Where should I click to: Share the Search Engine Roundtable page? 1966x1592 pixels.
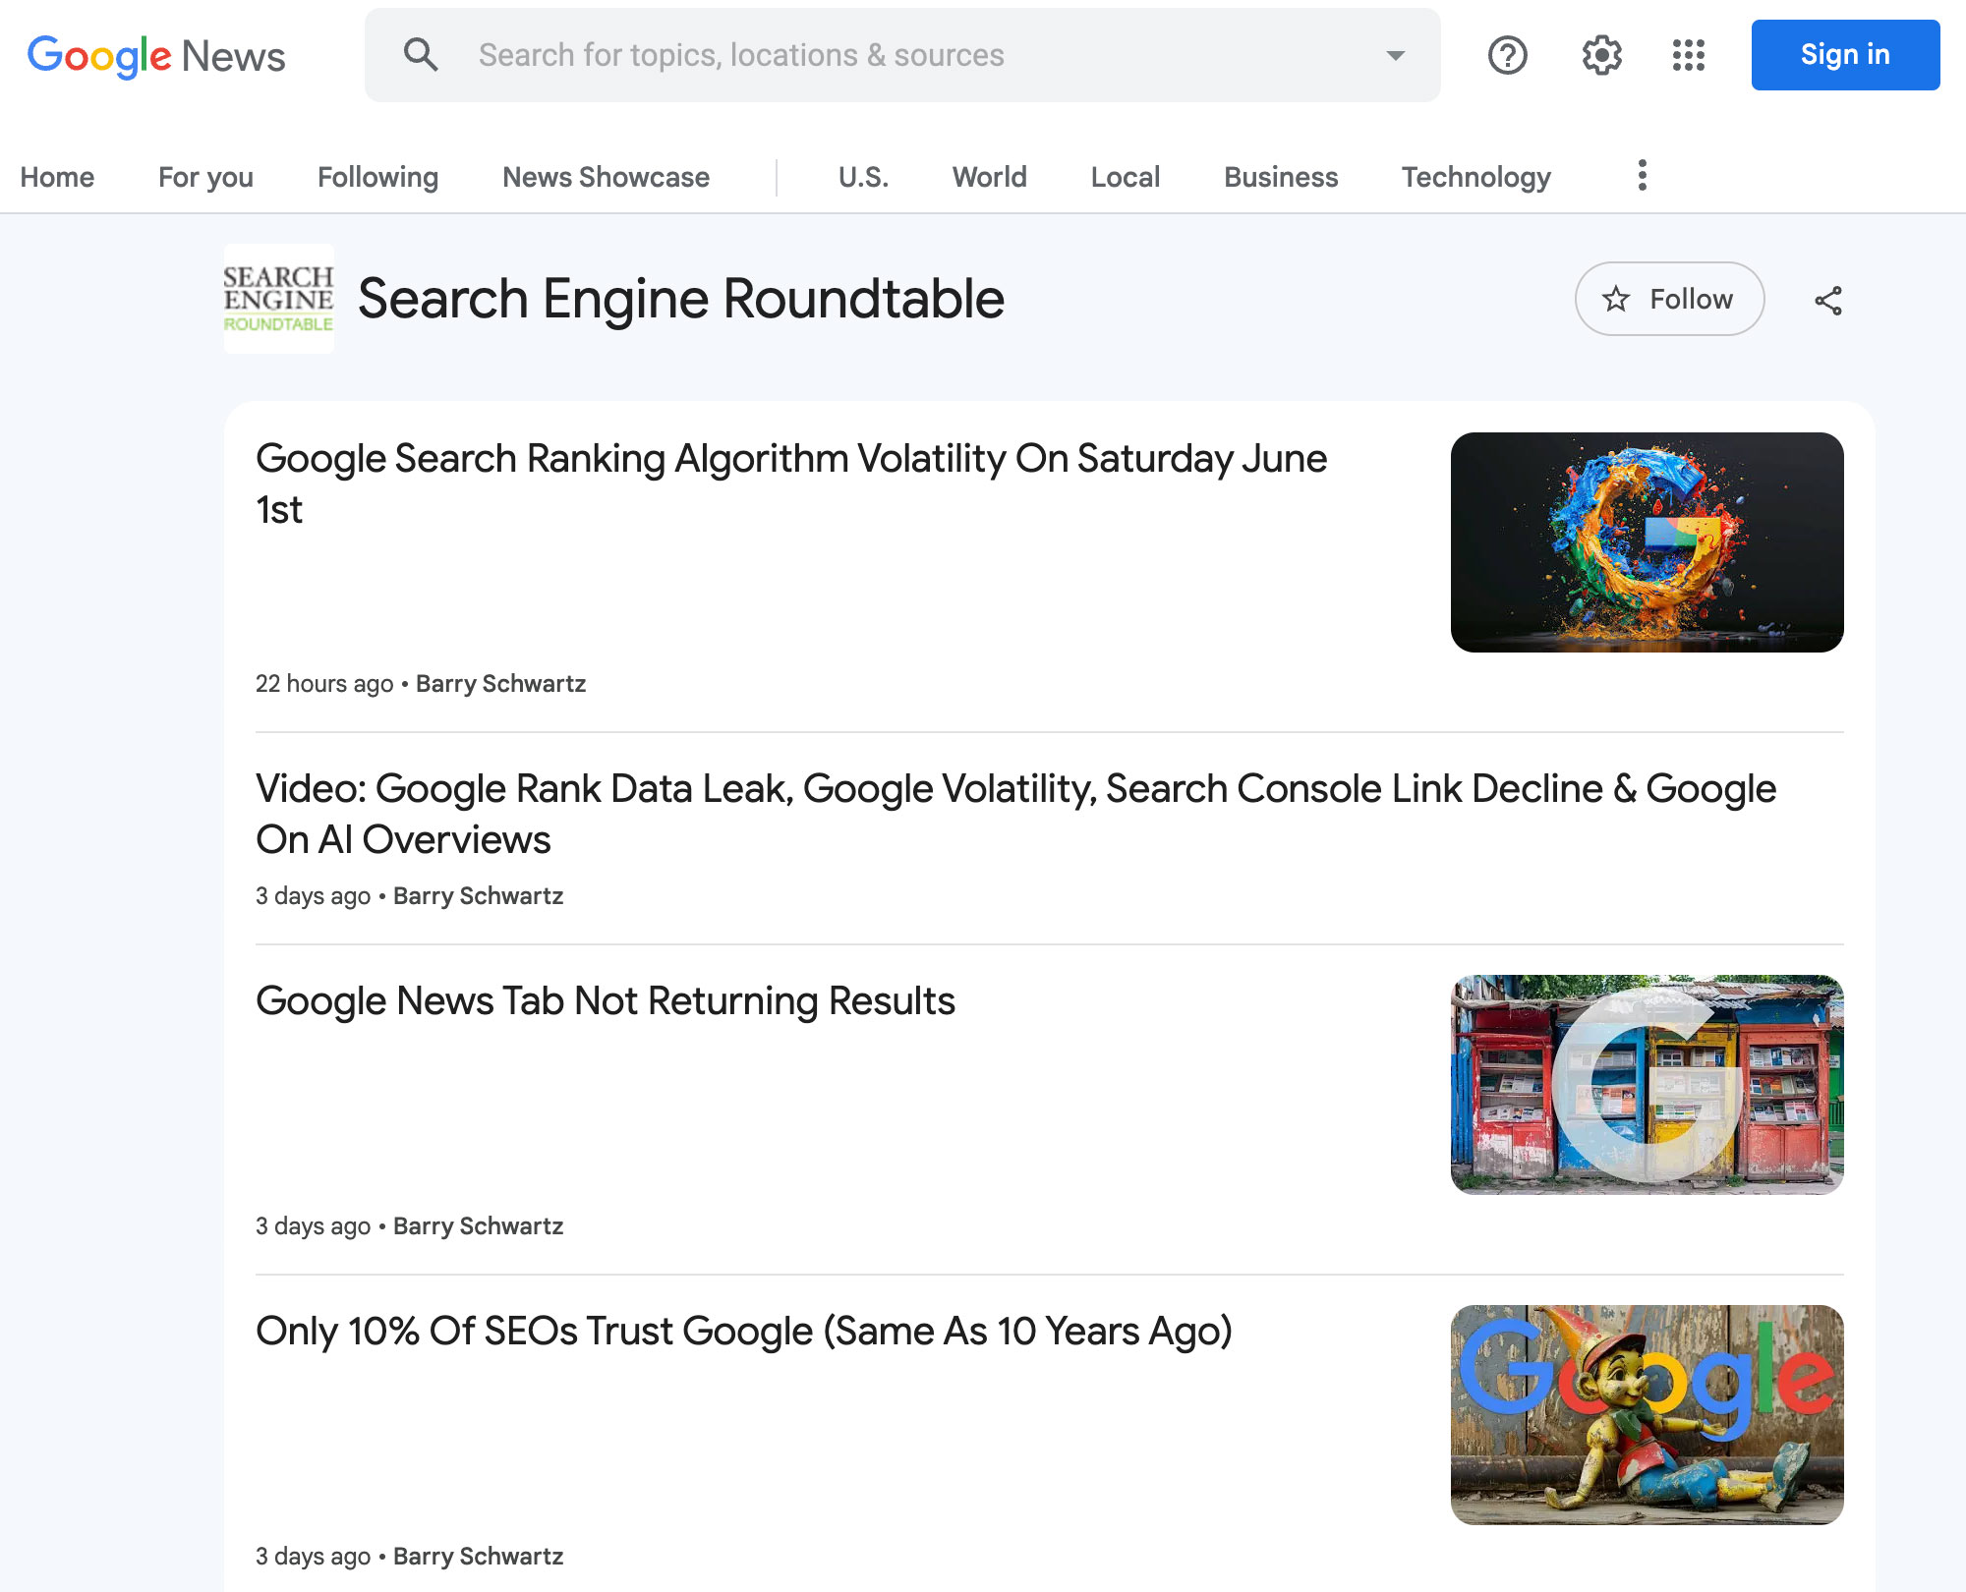point(1827,300)
